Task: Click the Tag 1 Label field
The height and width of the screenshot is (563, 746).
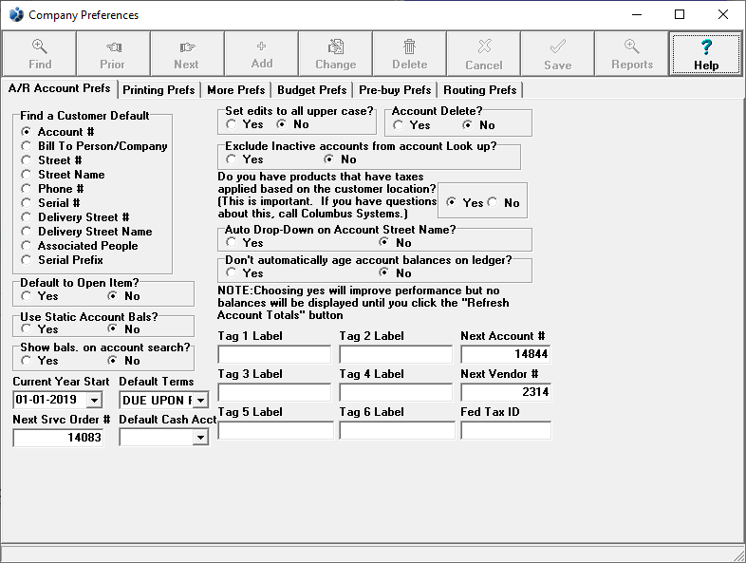Action: (x=274, y=355)
